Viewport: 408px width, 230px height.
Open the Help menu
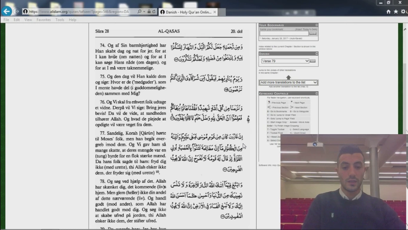72,20
